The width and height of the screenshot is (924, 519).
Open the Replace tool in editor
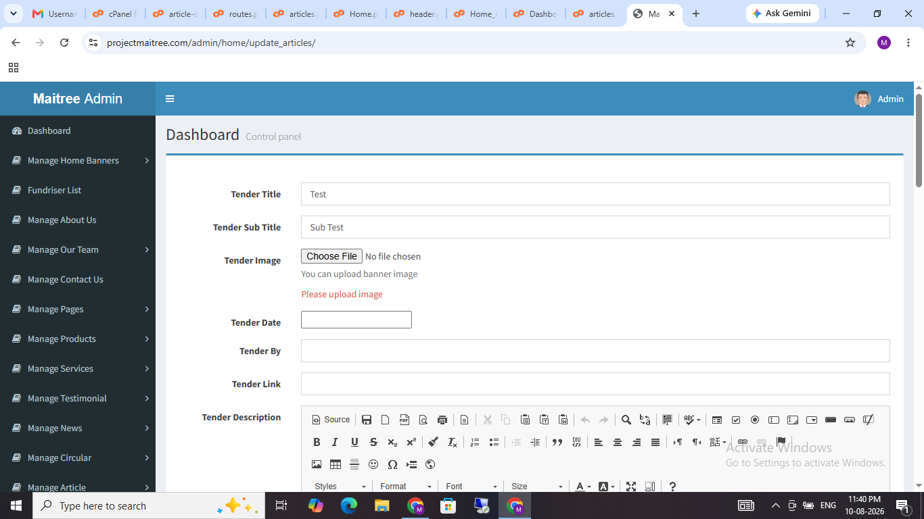coord(645,420)
